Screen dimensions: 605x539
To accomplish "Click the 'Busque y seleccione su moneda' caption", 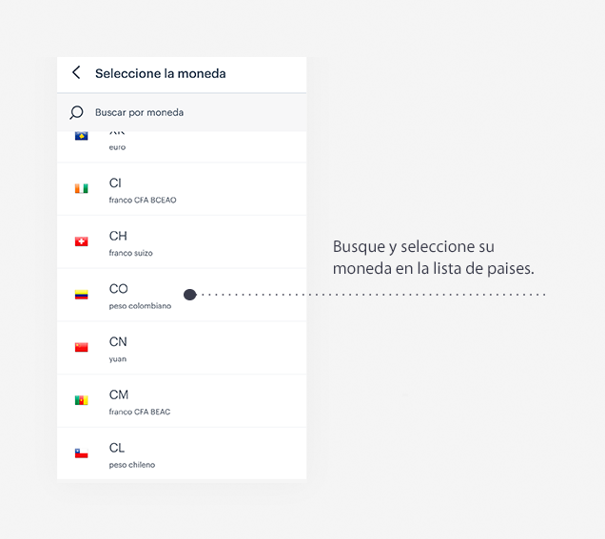I will (434, 258).
